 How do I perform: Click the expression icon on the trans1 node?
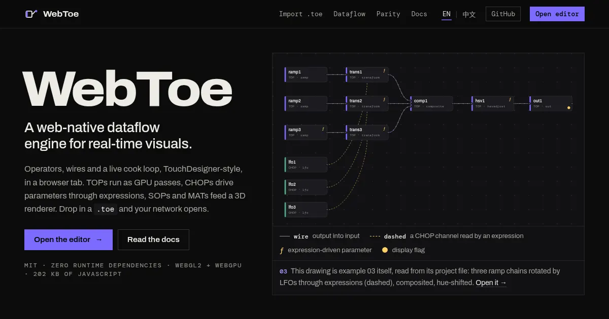click(384, 71)
